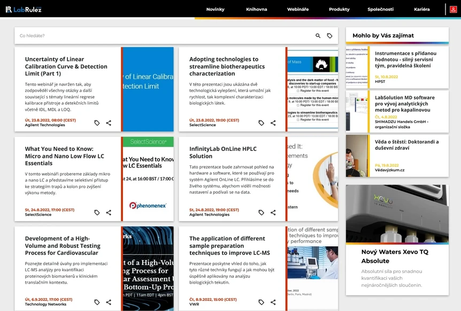Click tag icon on Micro and Nano Low Flow LC card
This screenshot has height=311, width=461.
(x=97, y=213)
